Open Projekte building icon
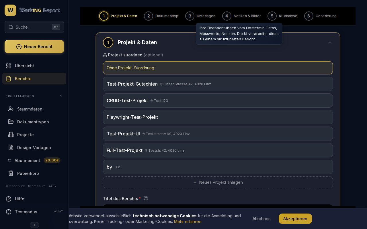367x229 pixels. pyautogui.click(x=11, y=135)
